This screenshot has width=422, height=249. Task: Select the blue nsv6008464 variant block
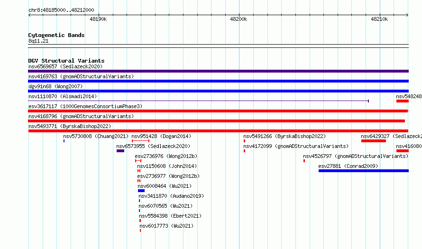coord(141,191)
